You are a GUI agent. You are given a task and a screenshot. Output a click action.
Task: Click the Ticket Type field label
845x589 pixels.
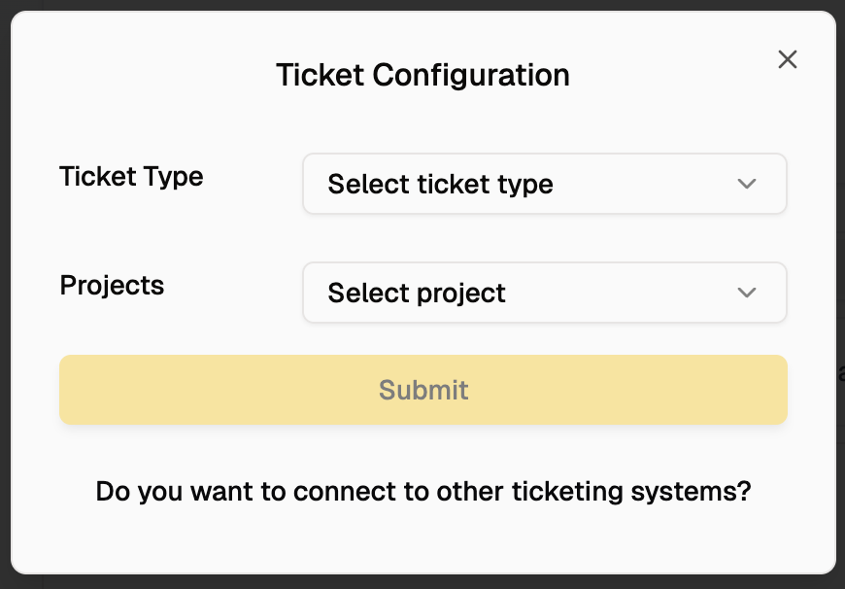[x=131, y=177]
